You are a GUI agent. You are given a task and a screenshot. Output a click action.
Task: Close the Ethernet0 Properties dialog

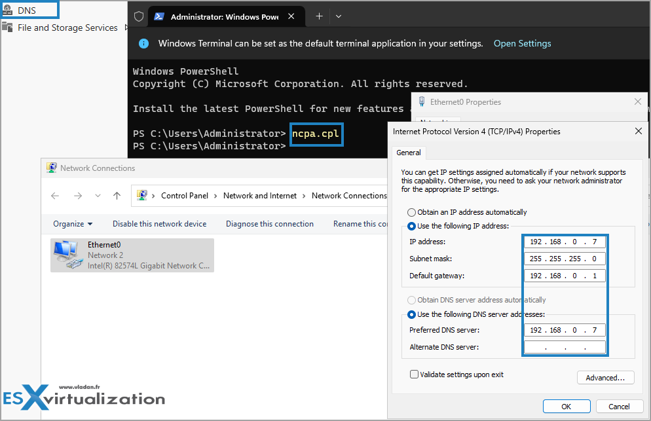pyautogui.click(x=638, y=101)
